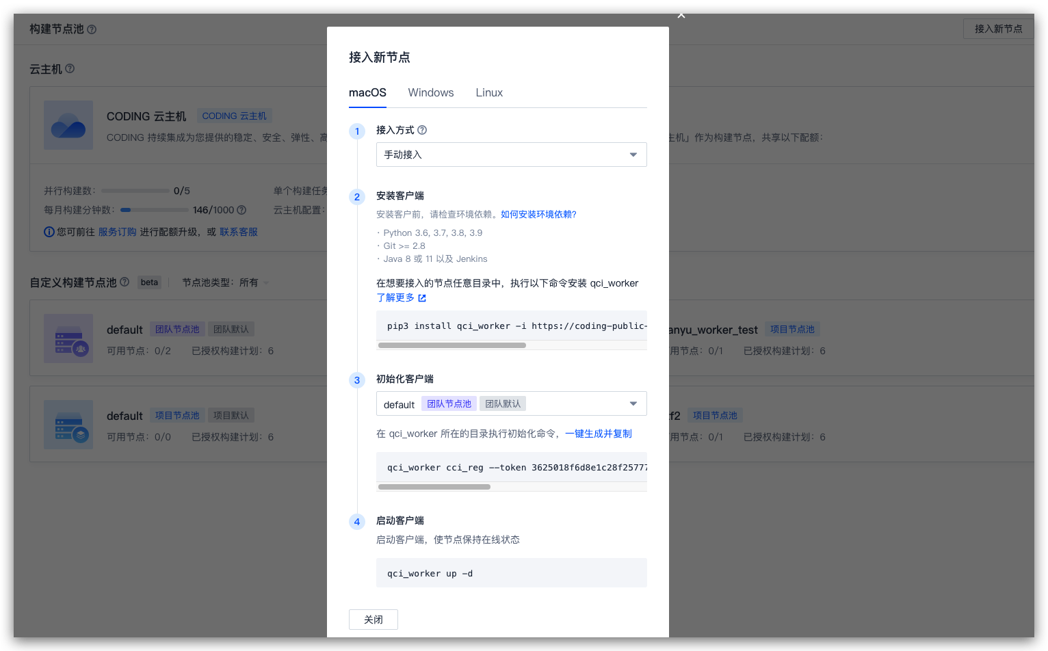
Task: Click the info icon before 您可前往
Action: coord(49,232)
